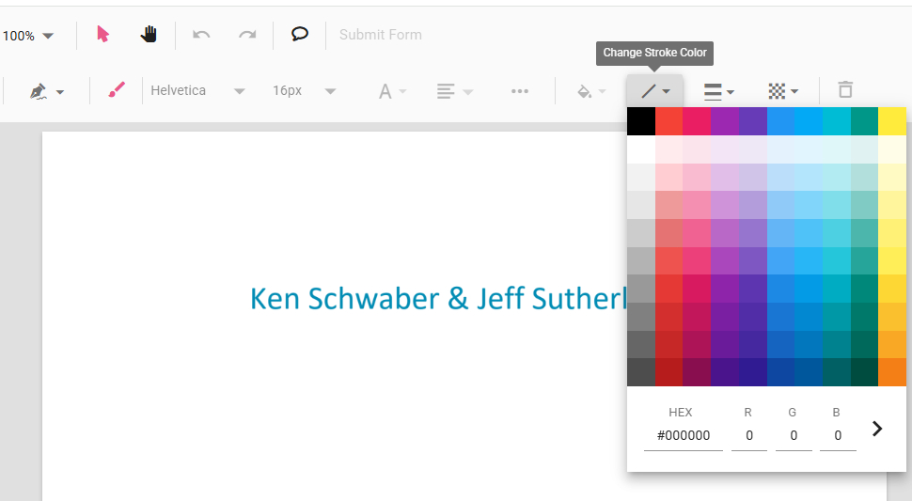Image resolution: width=912 pixels, height=501 pixels.
Task: Select the arrow pointer tool
Action: click(103, 35)
